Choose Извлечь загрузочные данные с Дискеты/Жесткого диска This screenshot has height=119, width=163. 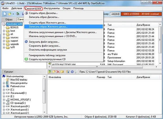(64, 32)
